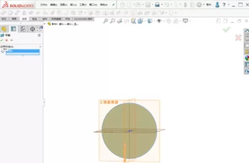Image resolution: width=249 pixels, height=163 pixels.
Task: Open the DisplayManager color ball tab
Action: pyautogui.click(x=41, y=29)
